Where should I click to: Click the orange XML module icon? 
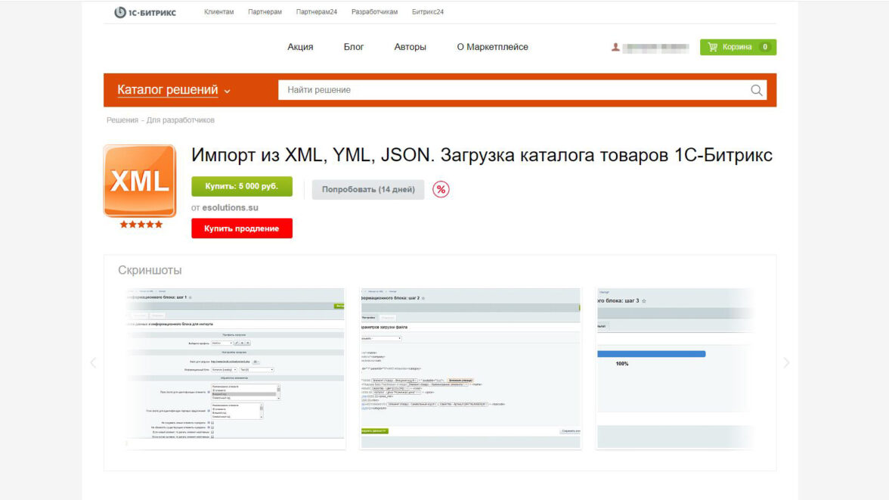pos(140,181)
